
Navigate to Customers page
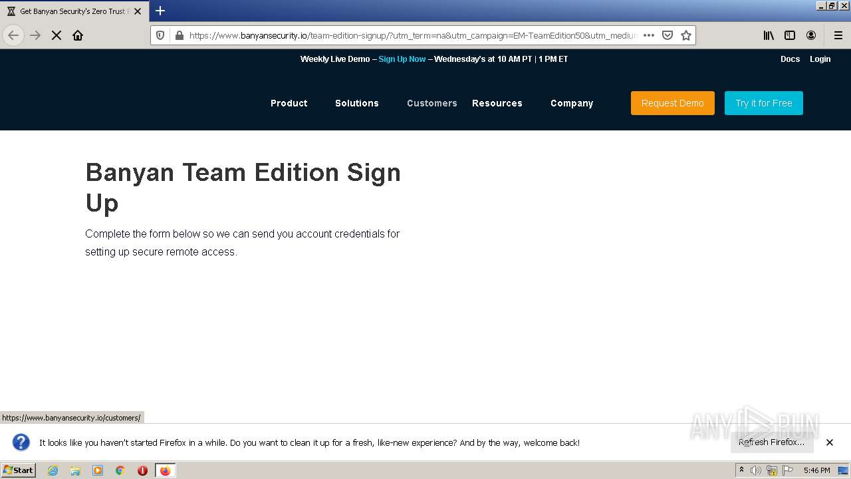tap(432, 103)
